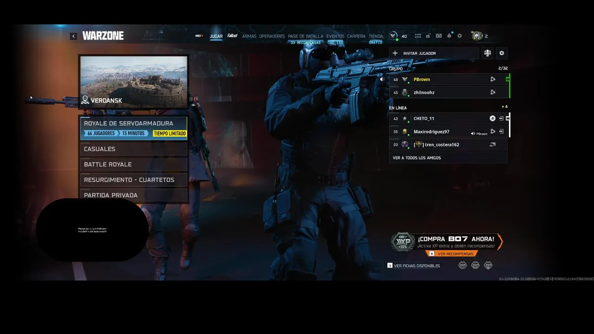The width and height of the screenshot is (594, 334).
Task: Select the Royale de Servoarmadura mode
Action: coord(134,128)
